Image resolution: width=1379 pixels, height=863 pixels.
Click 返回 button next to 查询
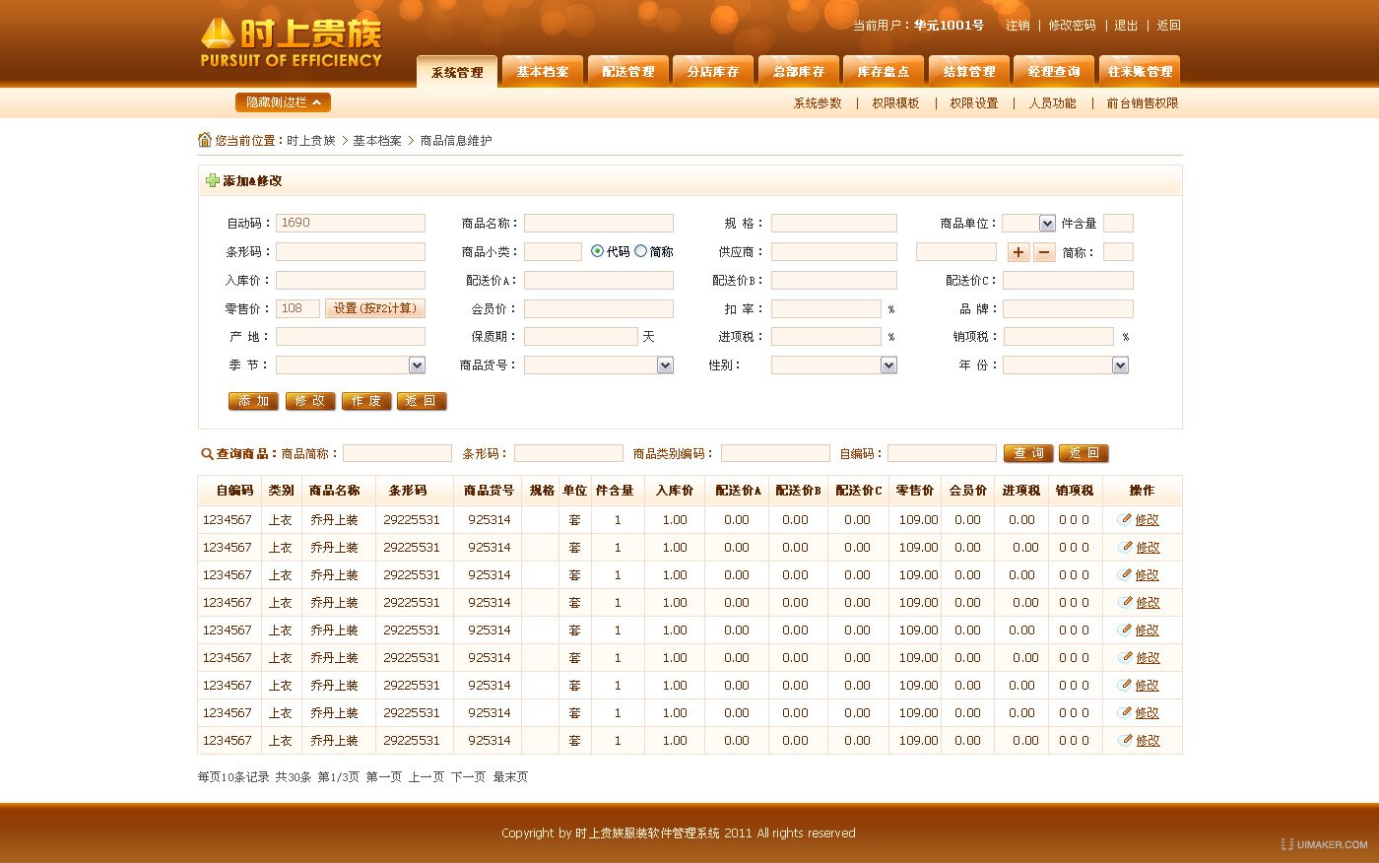point(1083,453)
